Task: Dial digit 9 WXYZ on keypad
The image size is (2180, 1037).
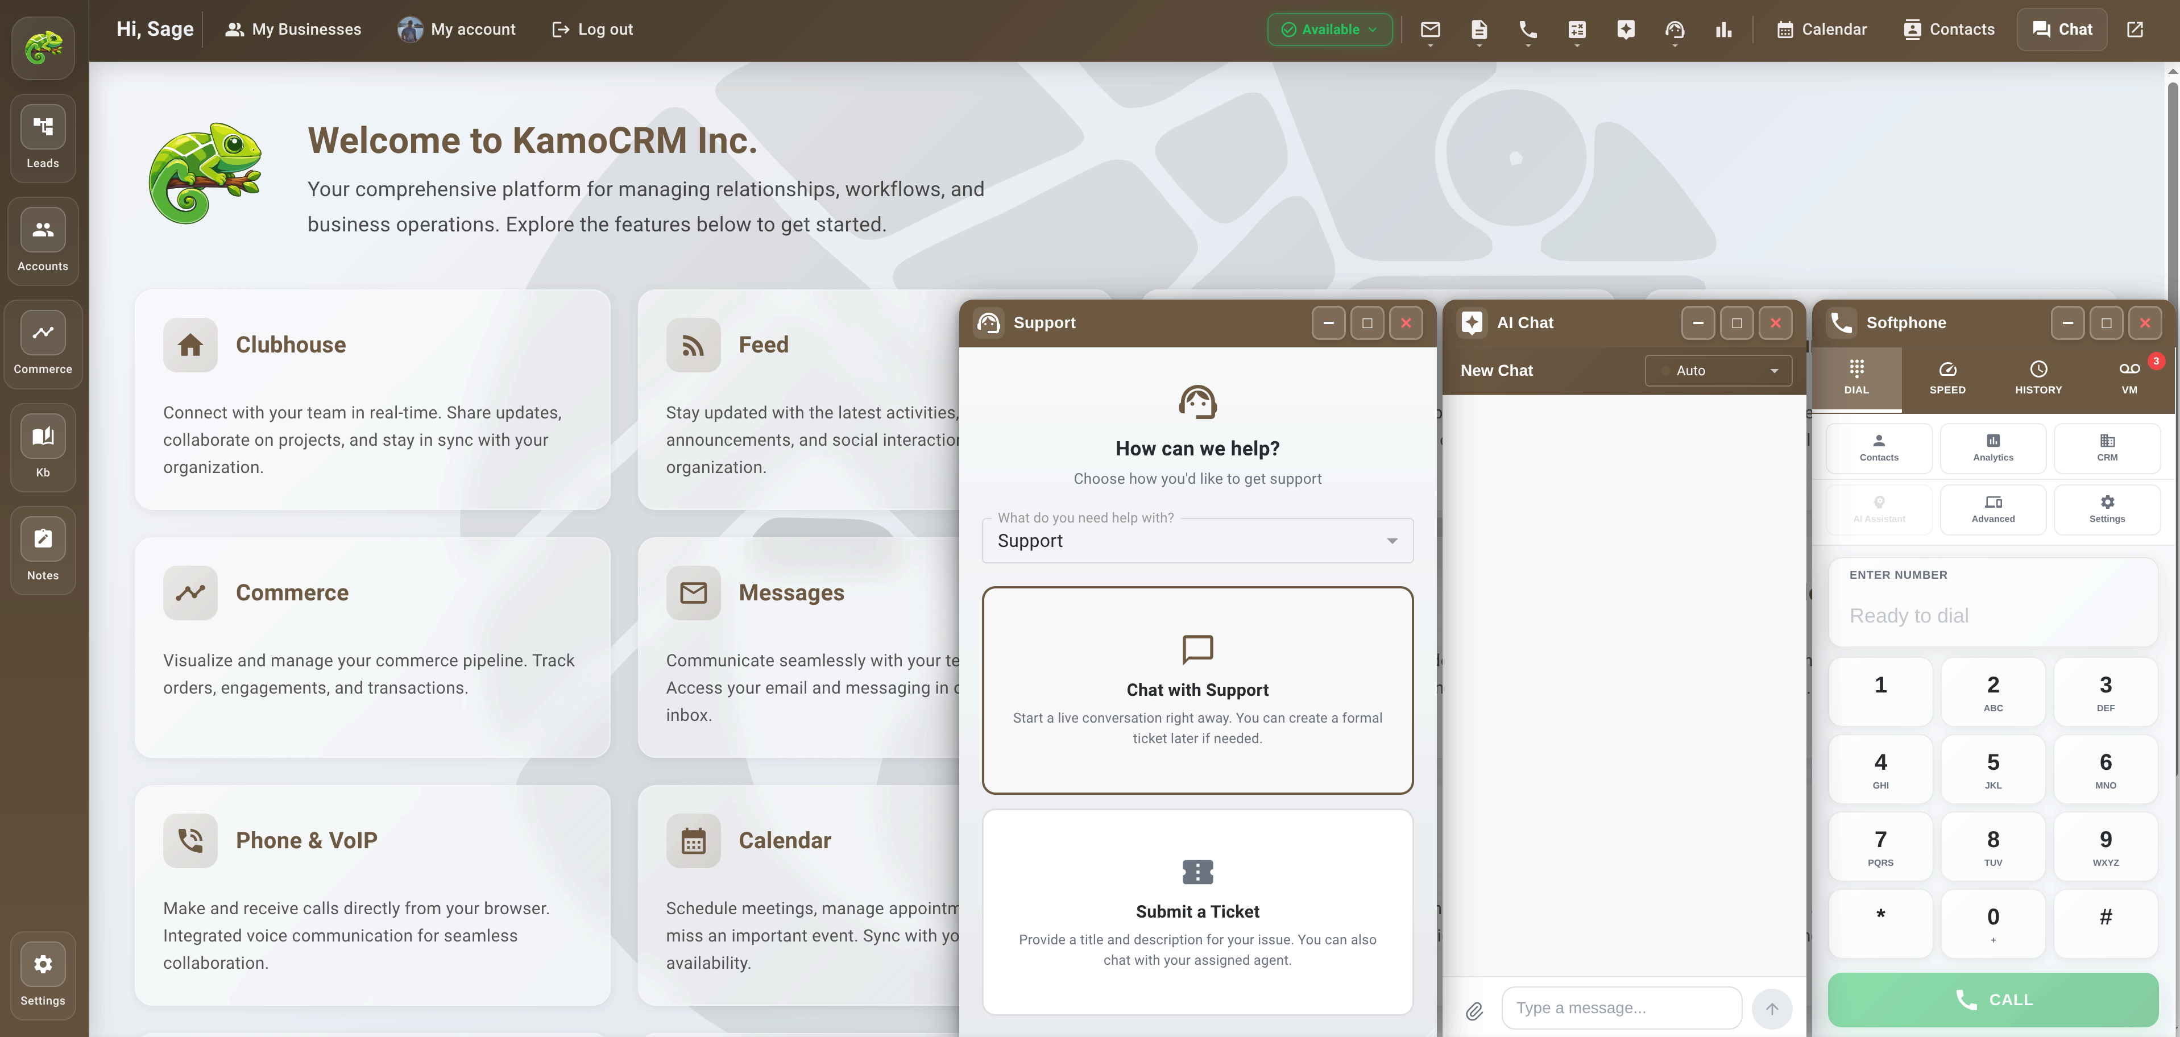Action: click(x=2106, y=847)
